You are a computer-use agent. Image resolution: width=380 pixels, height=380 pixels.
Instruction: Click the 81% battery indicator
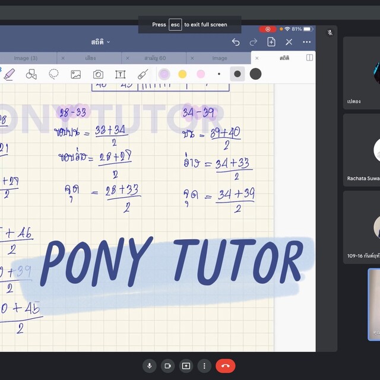(303, 29)
